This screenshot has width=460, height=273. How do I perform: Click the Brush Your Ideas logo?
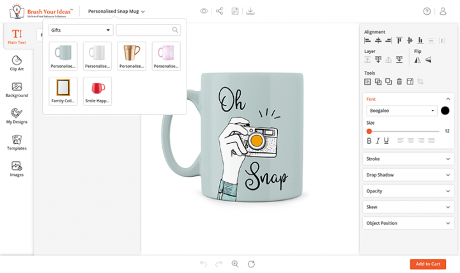click(x=41, y=12)
